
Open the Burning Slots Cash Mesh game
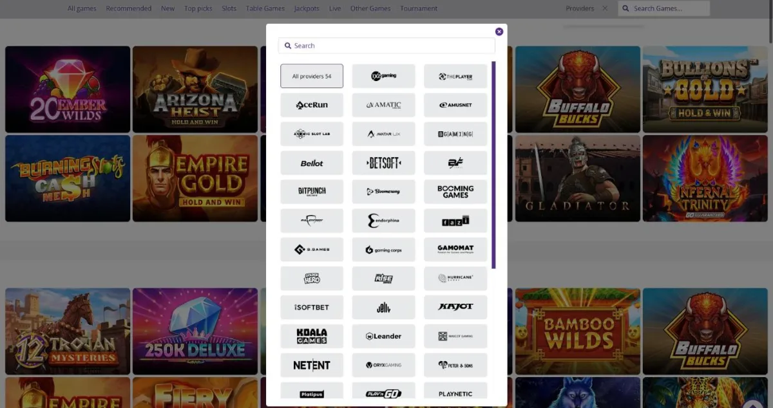tap(68, 178)
